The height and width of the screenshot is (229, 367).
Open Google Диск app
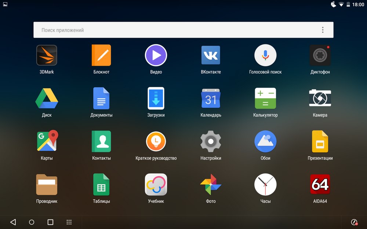47,98
